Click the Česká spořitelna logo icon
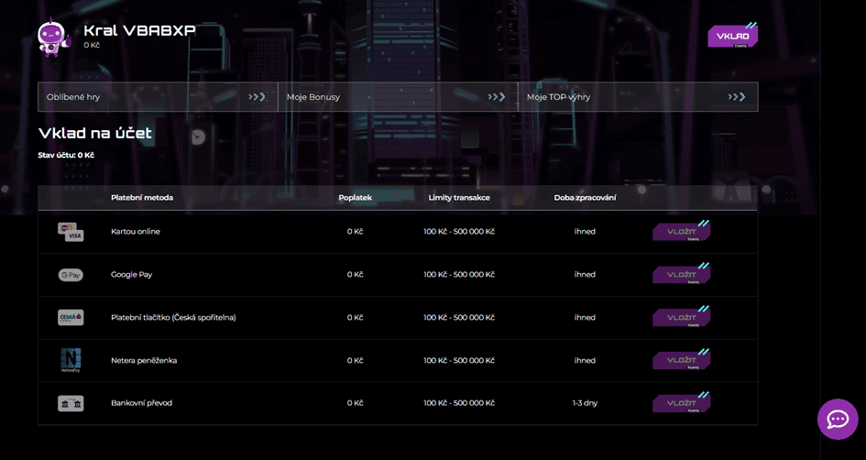This screenshot has width=866, height=460. [x=71, y=318]
